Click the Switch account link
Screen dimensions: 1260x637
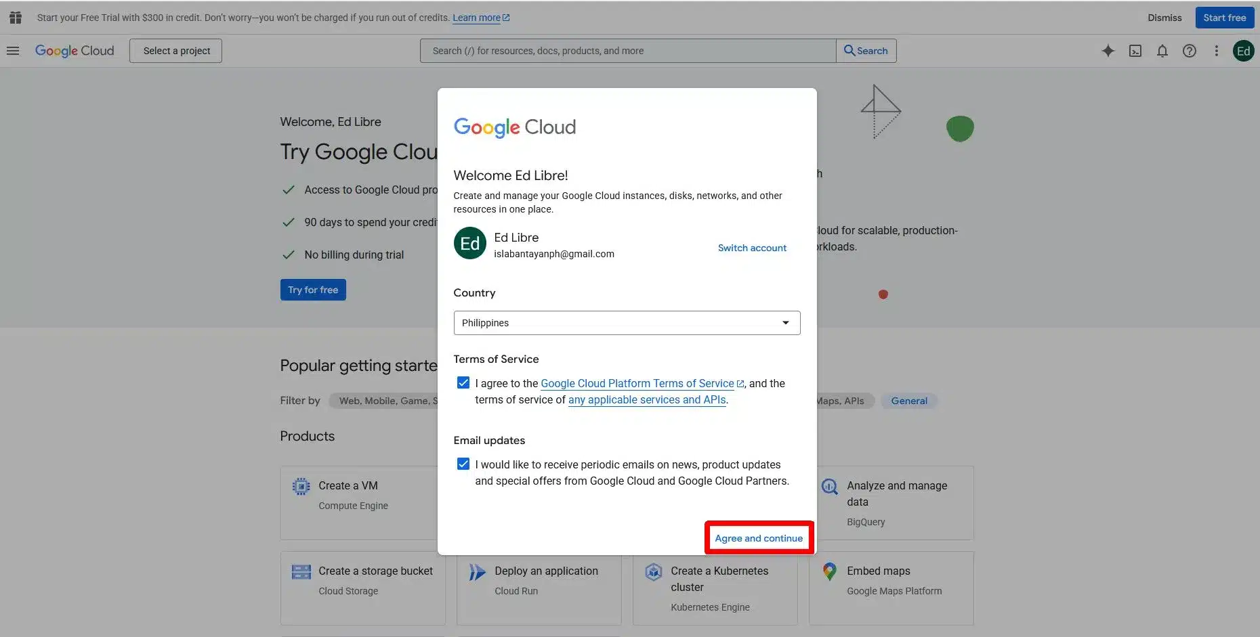tap(752, 248)
